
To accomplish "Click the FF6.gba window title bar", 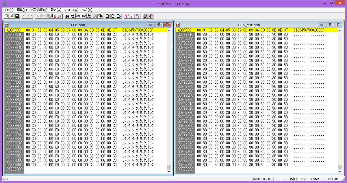I will [78, 25].
